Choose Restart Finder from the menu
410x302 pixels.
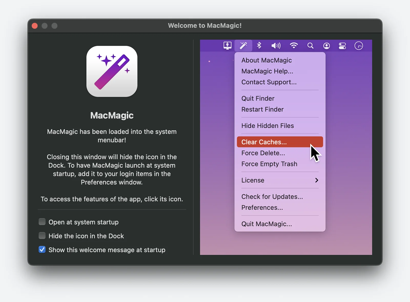tap(280, 109)
